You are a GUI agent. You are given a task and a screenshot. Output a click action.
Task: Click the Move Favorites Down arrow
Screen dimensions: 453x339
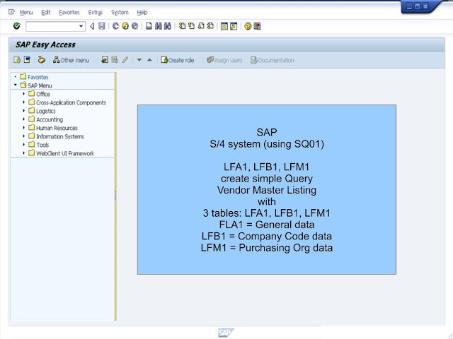(x=139, y=60)
